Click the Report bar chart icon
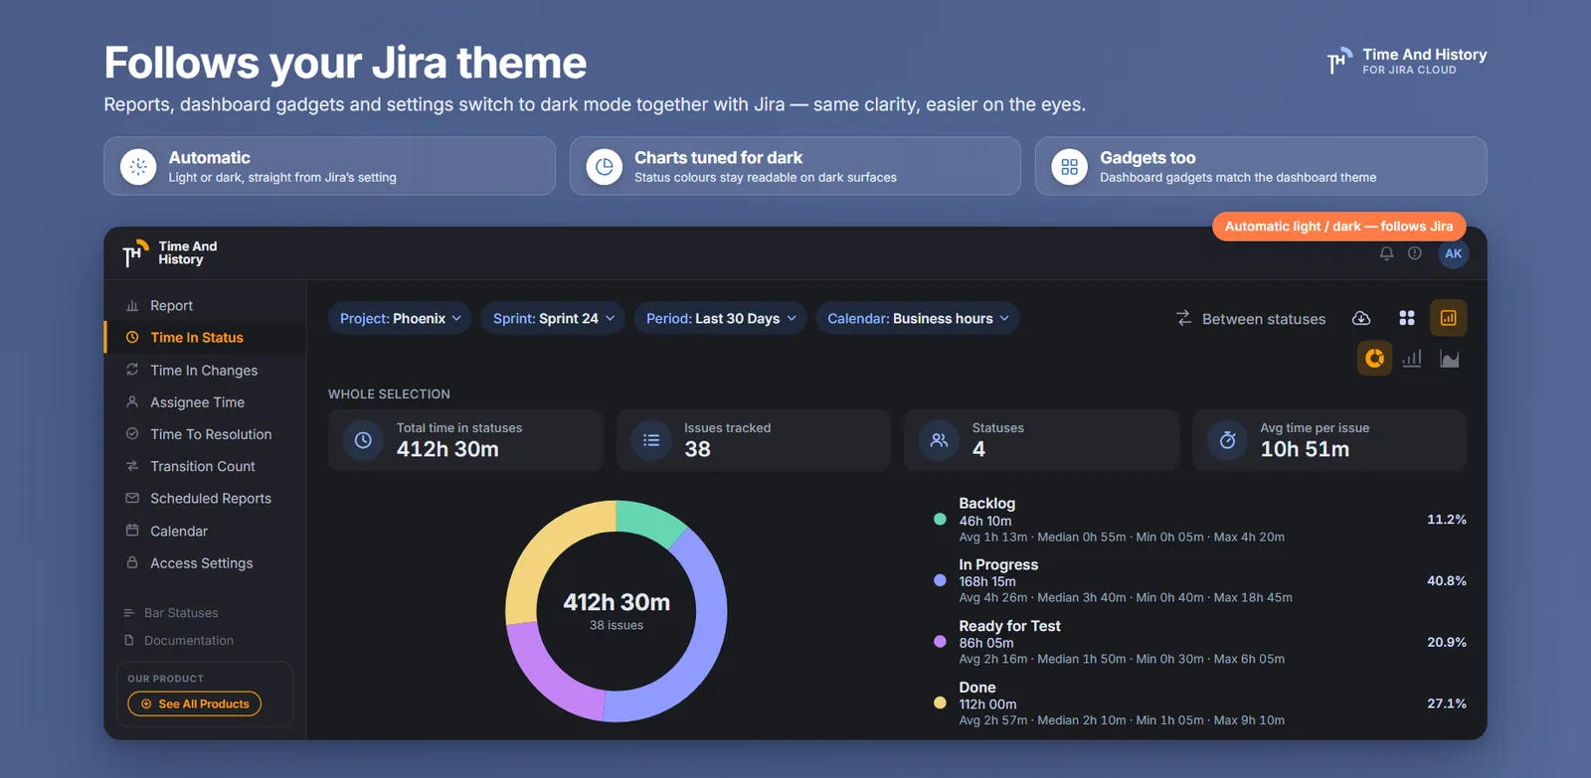Viewport: 1591px width, 778px height. tap(132, 306)
